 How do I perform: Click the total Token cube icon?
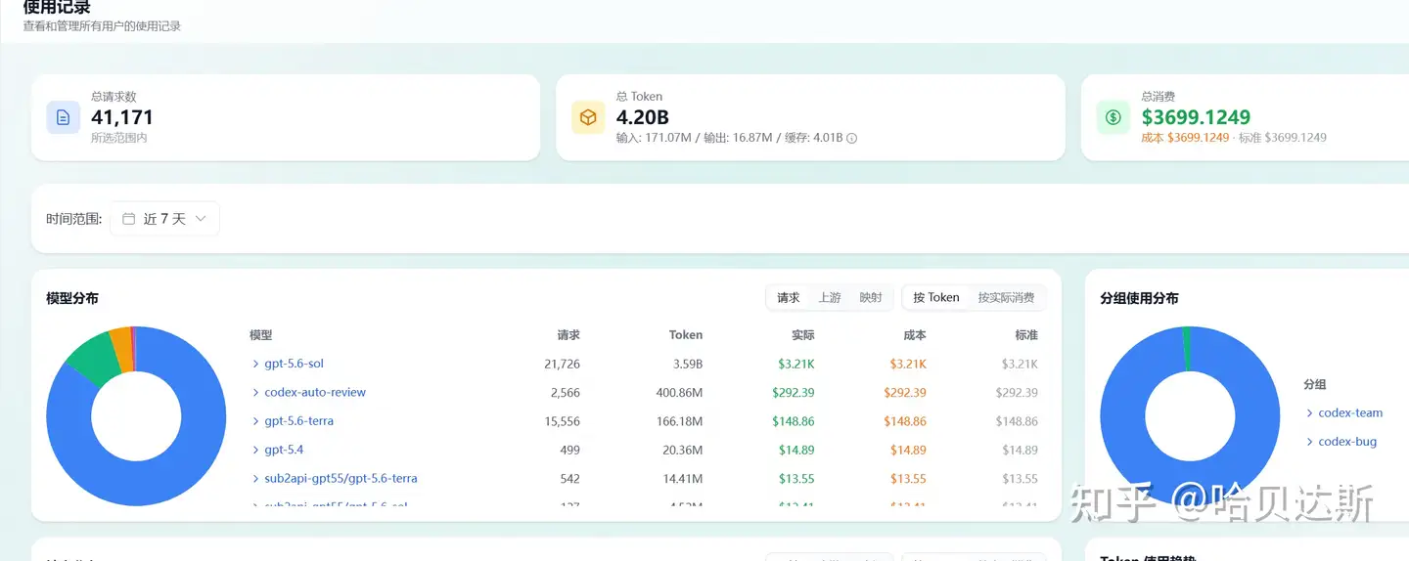pos(588,117)
